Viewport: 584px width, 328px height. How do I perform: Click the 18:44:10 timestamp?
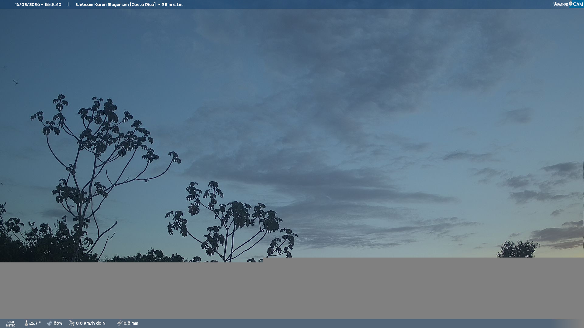[53, 5]
